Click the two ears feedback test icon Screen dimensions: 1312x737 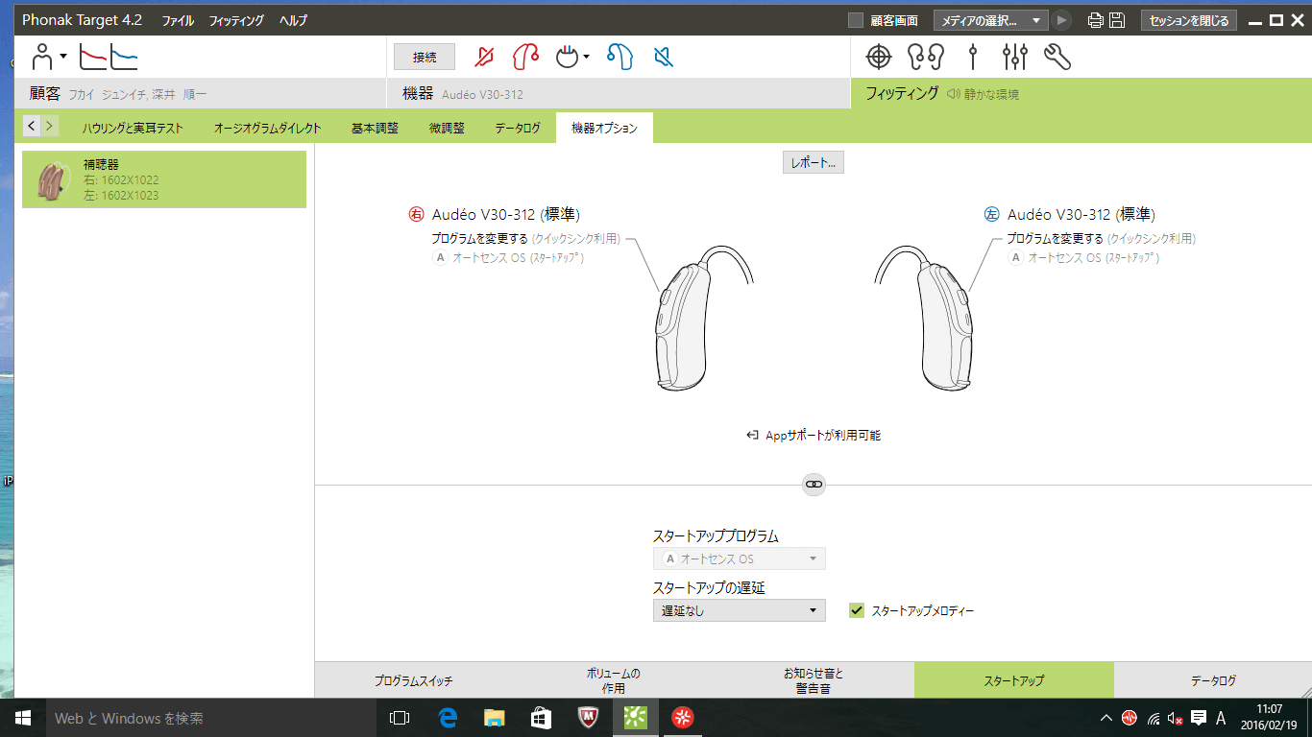(x=926, y=58)
